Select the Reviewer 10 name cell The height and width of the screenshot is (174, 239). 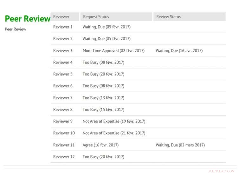click(x=64, y=133)
